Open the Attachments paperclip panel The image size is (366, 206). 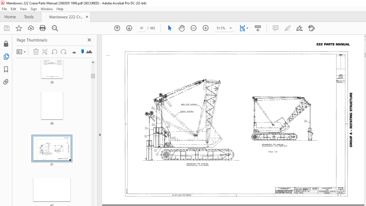pos(6,82)
